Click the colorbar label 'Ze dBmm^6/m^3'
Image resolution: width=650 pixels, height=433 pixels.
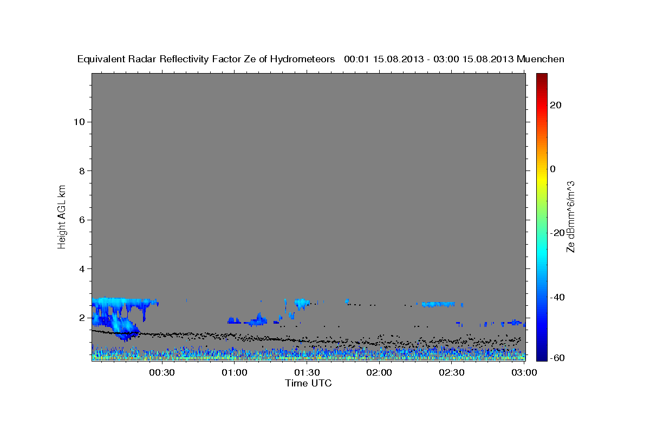tap(570, 216)
